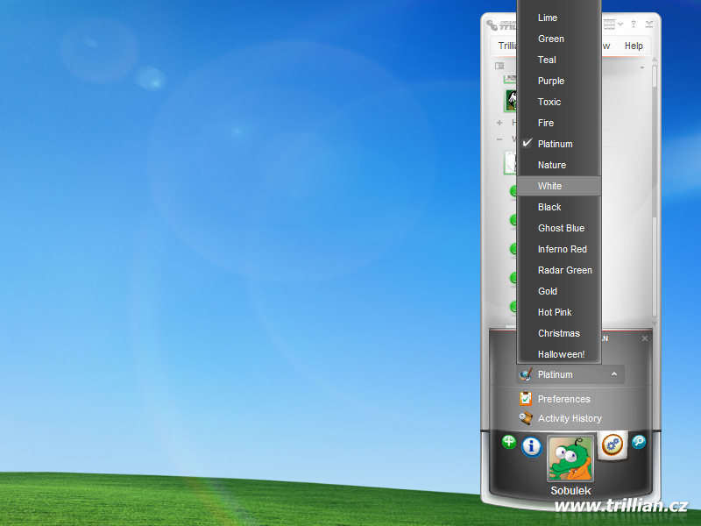
Task: Open Activity History
Action: [x=570, y=419]
